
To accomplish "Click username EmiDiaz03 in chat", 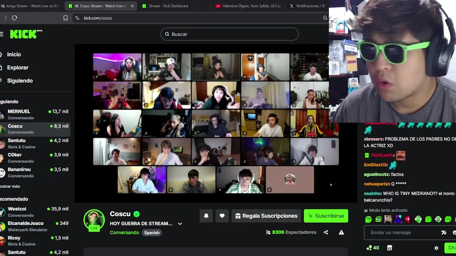I will tap(375, 165).
